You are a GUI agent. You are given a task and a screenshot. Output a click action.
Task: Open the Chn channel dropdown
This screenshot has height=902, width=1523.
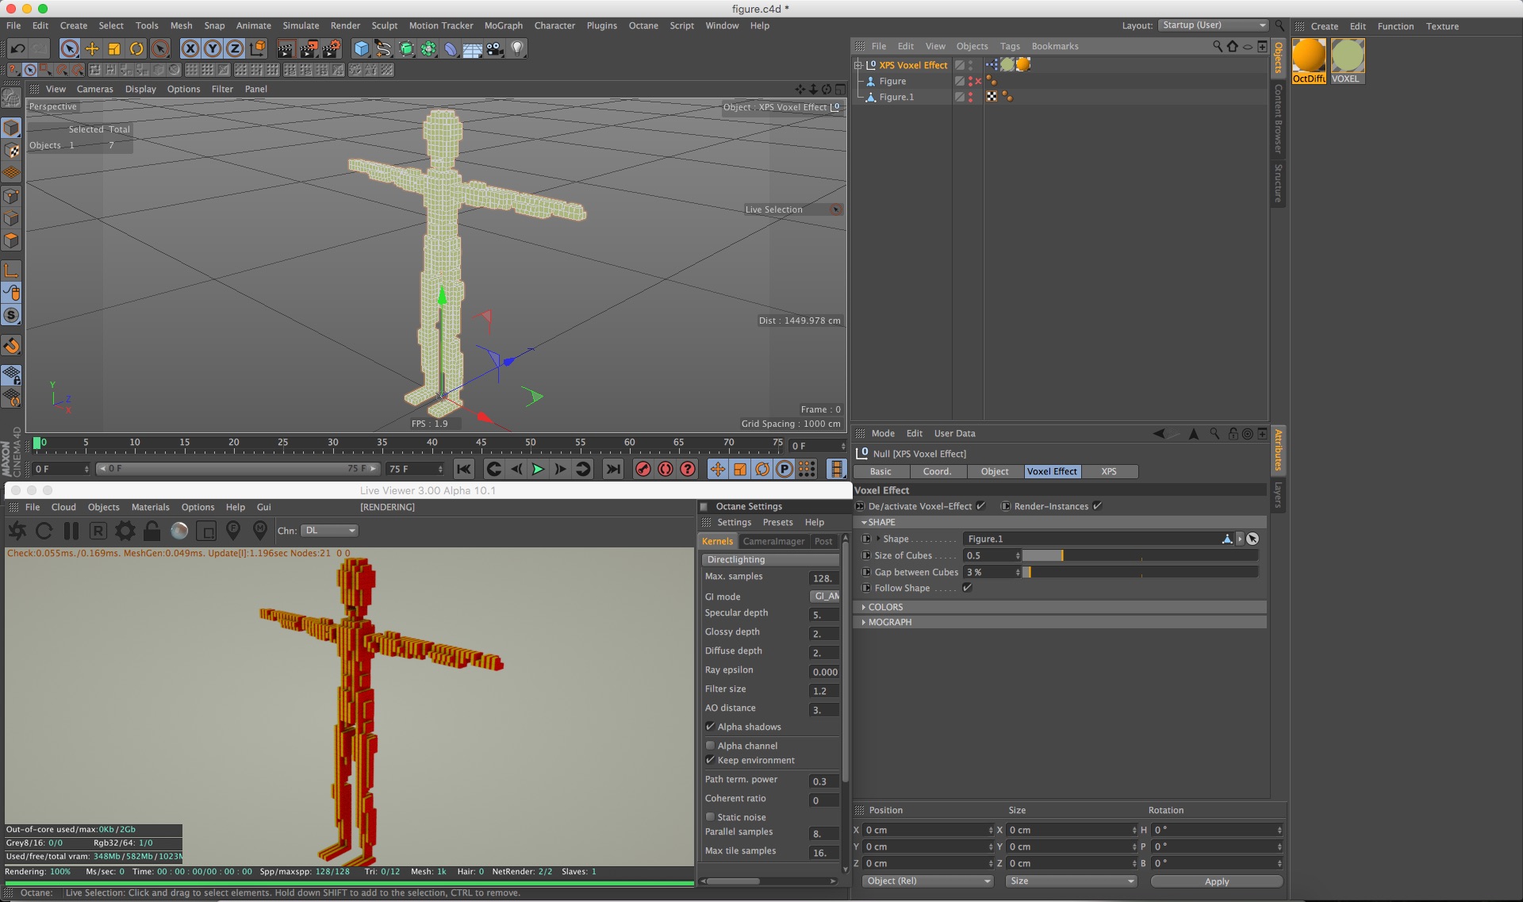330,531
